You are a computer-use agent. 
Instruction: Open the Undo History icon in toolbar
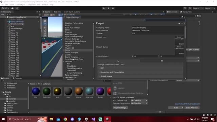point(185,8)
